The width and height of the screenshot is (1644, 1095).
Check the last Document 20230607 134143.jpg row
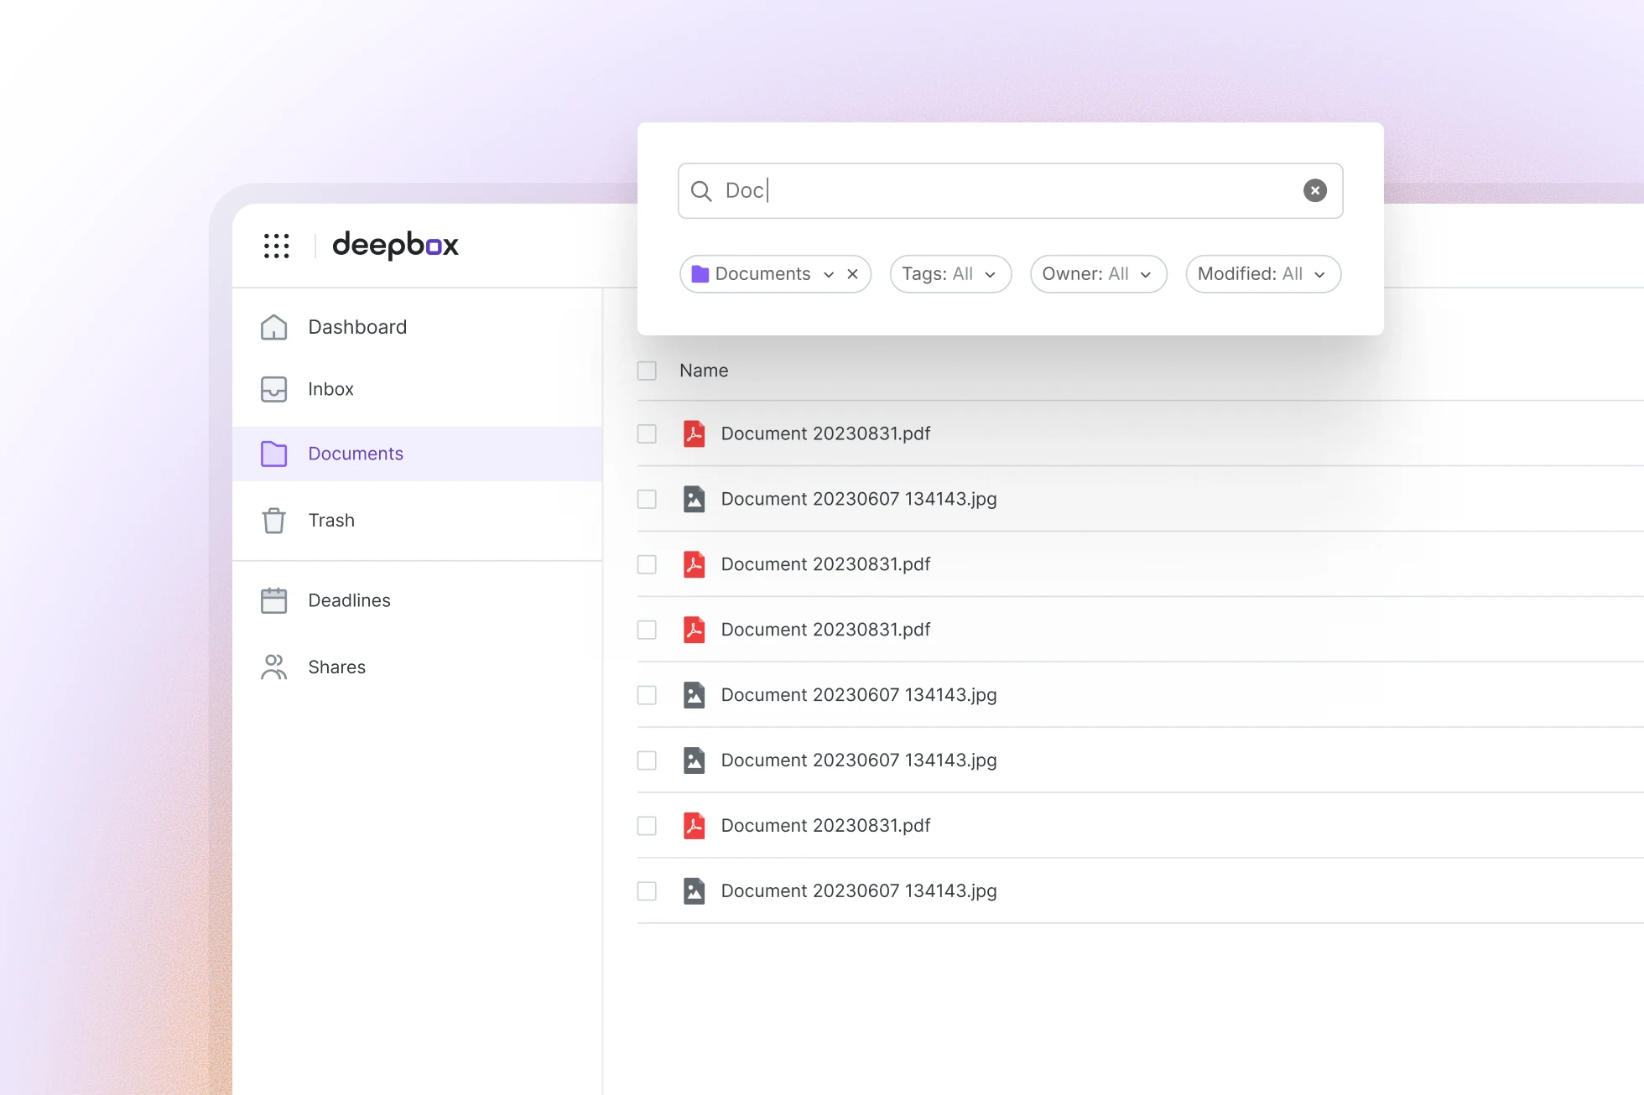pos(647,890)
